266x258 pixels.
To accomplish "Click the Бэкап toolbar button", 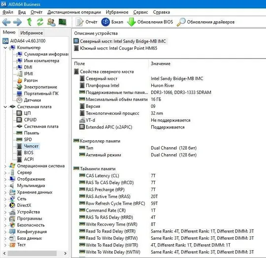I will 112,22.
